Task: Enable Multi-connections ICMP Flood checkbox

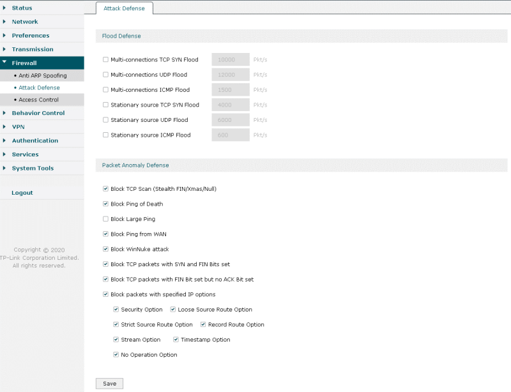Action: click(105, 89)
